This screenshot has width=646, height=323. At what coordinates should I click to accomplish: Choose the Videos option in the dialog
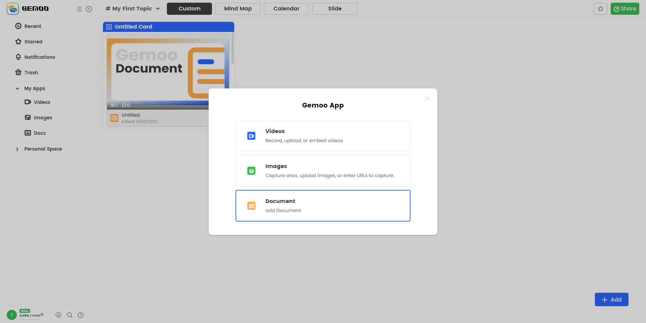(323, 136)
